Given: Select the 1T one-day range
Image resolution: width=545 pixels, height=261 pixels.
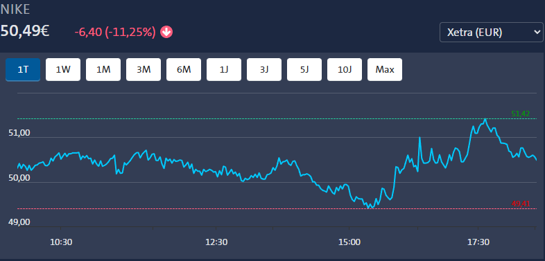Looking at the screenshot, I should (x=23, y=69).
